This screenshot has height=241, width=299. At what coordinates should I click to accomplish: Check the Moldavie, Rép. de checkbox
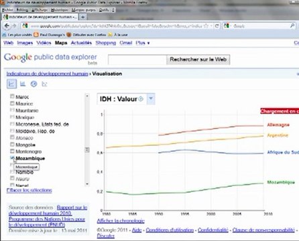(x=12, y=131)
